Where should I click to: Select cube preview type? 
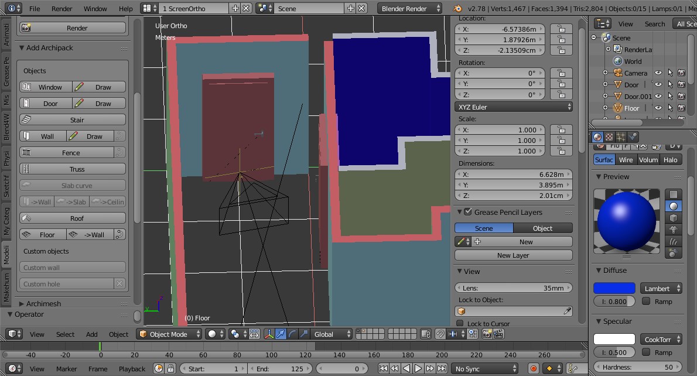(x=674, y=218)
